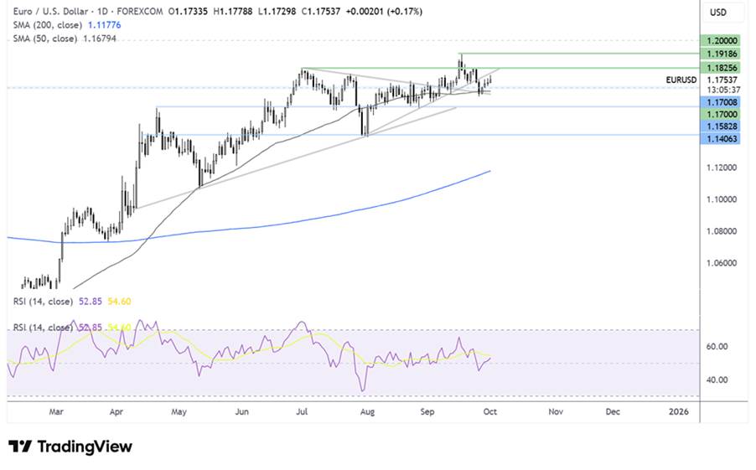Click the blue 200-day SMA line
756x470 pixels.
(x=335, y=212)
